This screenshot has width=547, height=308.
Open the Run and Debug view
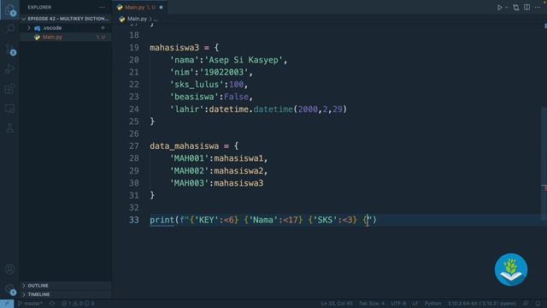pos(9,68)
